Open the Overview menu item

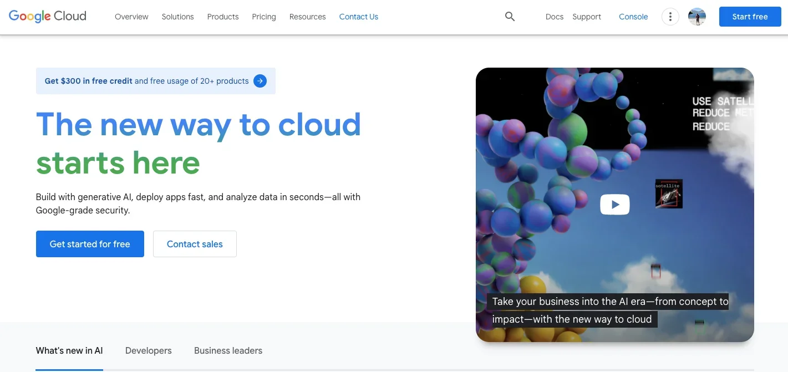[131, 17]
